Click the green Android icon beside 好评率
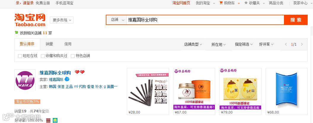Image resolution: width=313 pixels, height=123 pixels. coord(55,120)
